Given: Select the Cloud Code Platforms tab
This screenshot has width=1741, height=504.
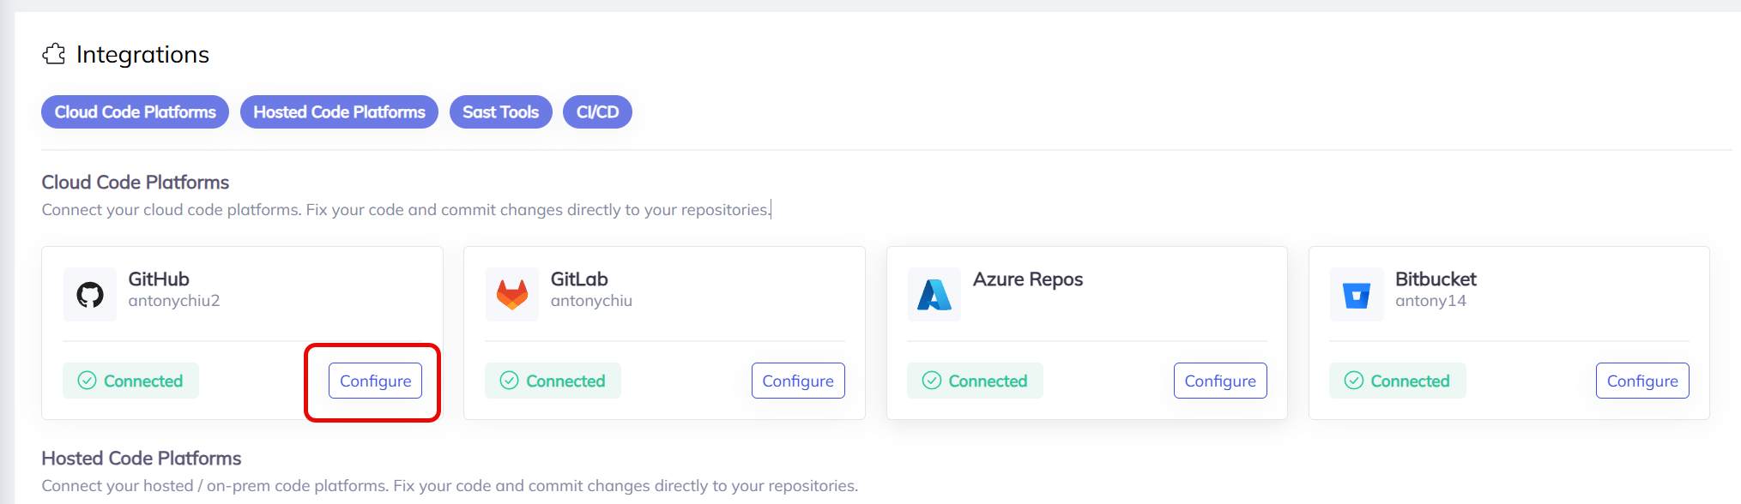Looking at the screenshot, I should point(135,112).
